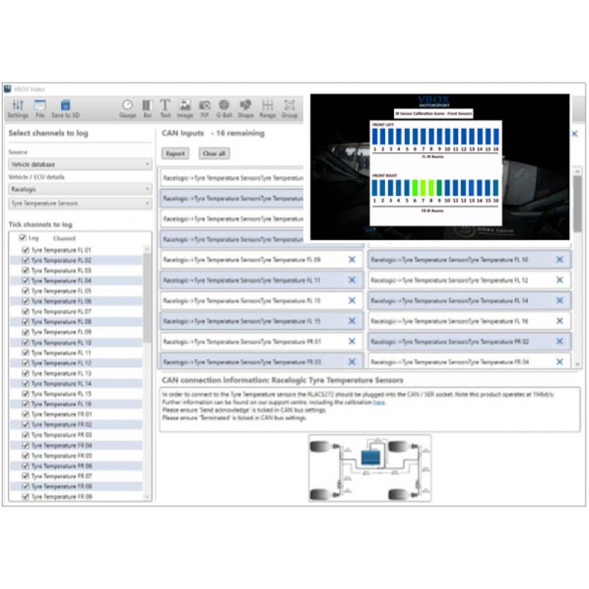589x589 pixels.
Task: Select Tyre Temperature FR 09 channel row
Action: coord(77,496)
